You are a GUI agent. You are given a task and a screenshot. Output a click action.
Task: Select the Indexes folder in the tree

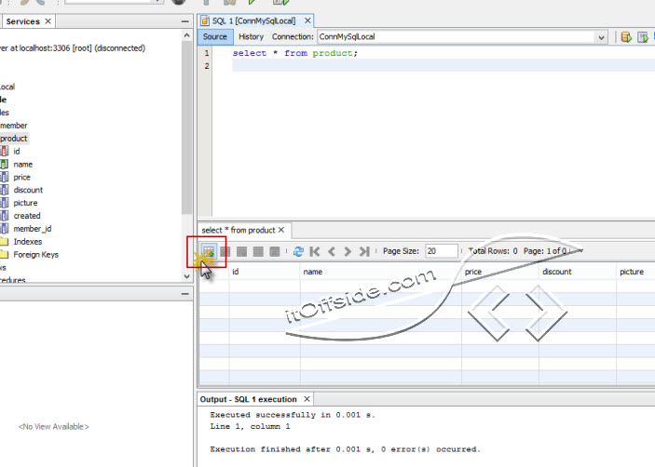pos(27,242)
